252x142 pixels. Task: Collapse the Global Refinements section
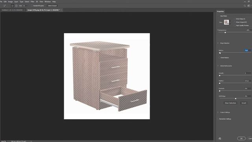tap(218, 66)
